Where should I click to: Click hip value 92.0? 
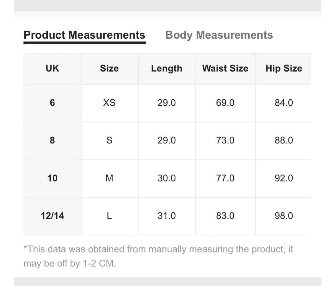[x=284, y=178]
